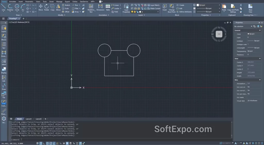This screenshot has height=145, width=264.
Task: Open the Text sidebar tool group
Action: (4, 45)
